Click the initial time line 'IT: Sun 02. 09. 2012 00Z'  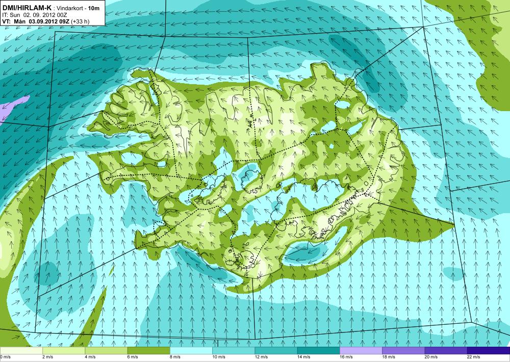point(35,15)
